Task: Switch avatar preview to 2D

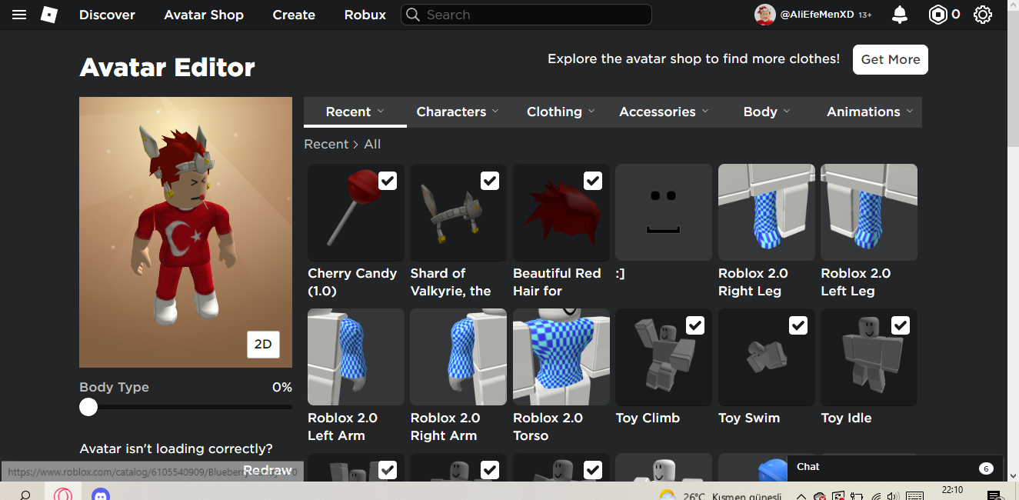Action: point(263,345)
